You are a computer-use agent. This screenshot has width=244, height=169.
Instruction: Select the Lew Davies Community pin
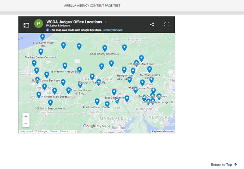[x=41, y=52]
